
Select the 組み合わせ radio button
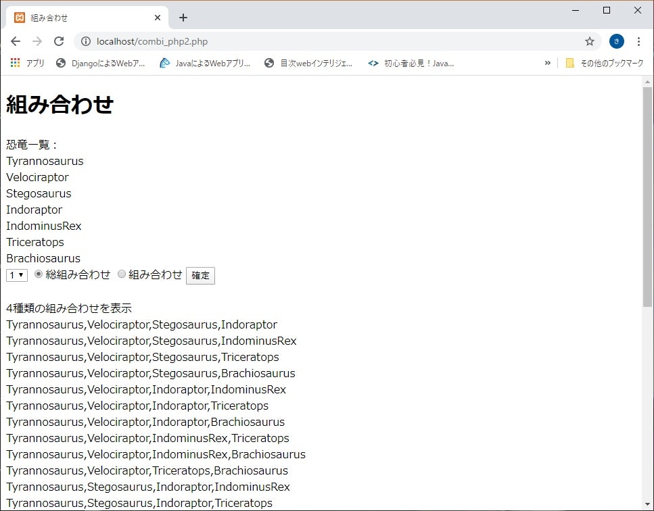[x=122, y=274]
